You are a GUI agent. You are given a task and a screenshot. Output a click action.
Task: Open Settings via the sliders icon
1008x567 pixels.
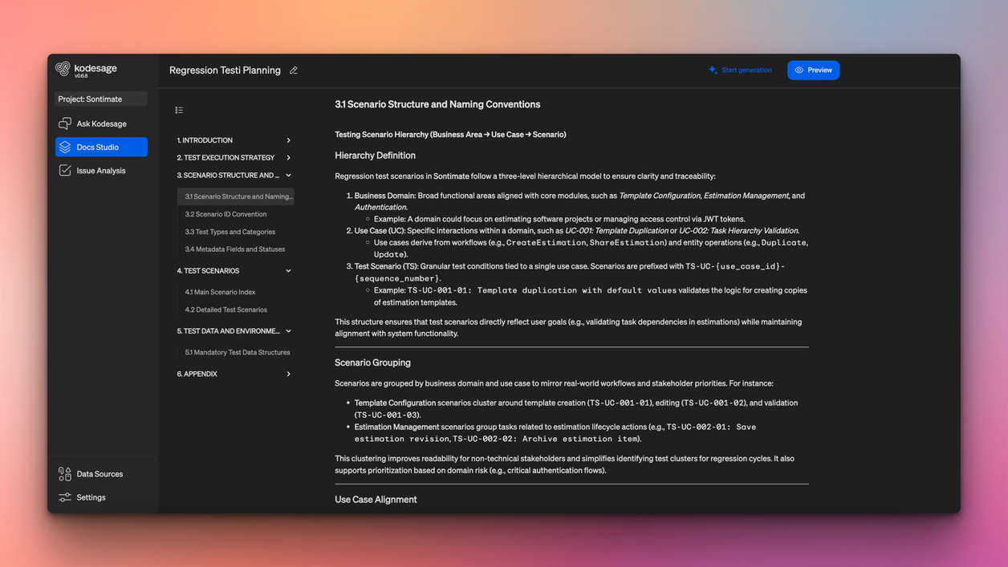tap(64, 497)
